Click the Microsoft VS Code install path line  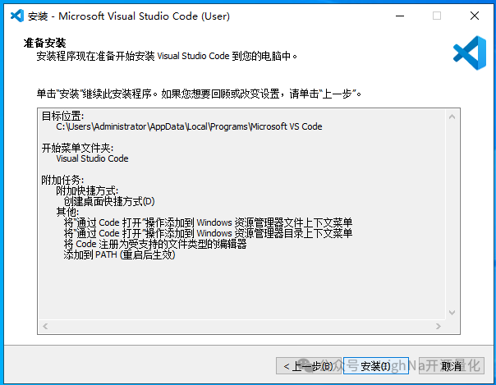[189, 126]
